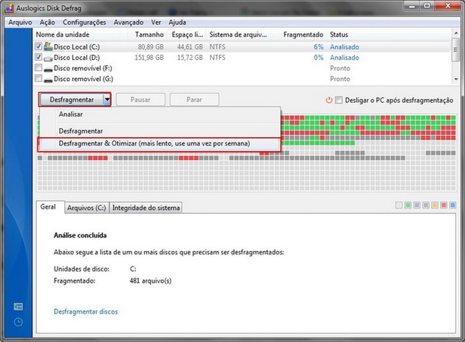Click the Pausar button
The image size is (465, 342).
coord(140,100)
